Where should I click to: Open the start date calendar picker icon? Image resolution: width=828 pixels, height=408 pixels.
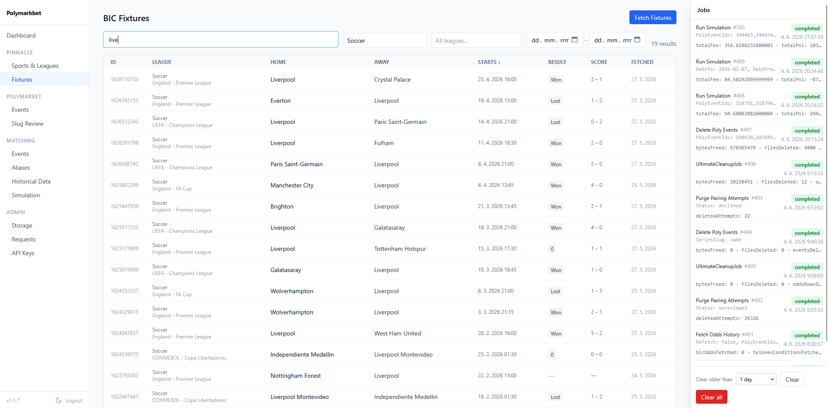pos(575,40)
